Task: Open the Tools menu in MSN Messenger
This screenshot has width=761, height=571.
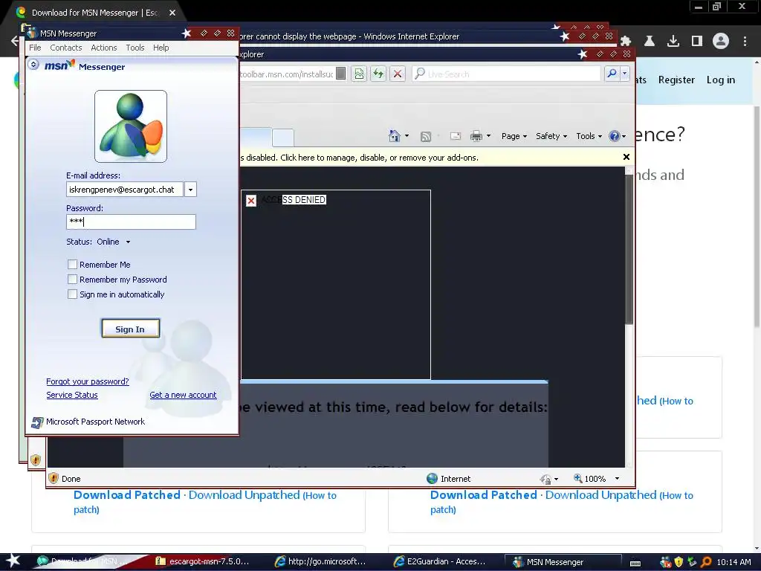Action: pos(135,48)
